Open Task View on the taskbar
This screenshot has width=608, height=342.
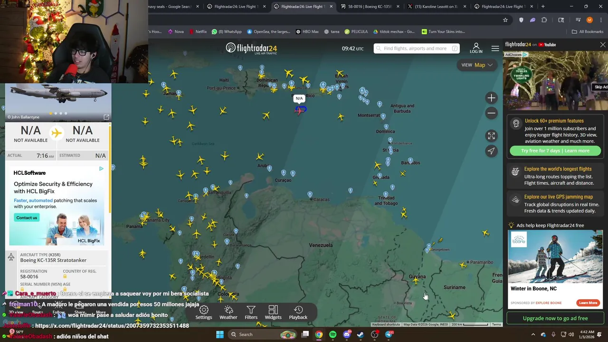[305, 334]
